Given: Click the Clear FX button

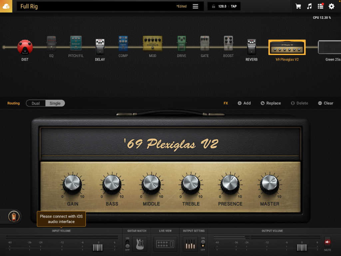Looking at the screenshot, I should 326,103.
